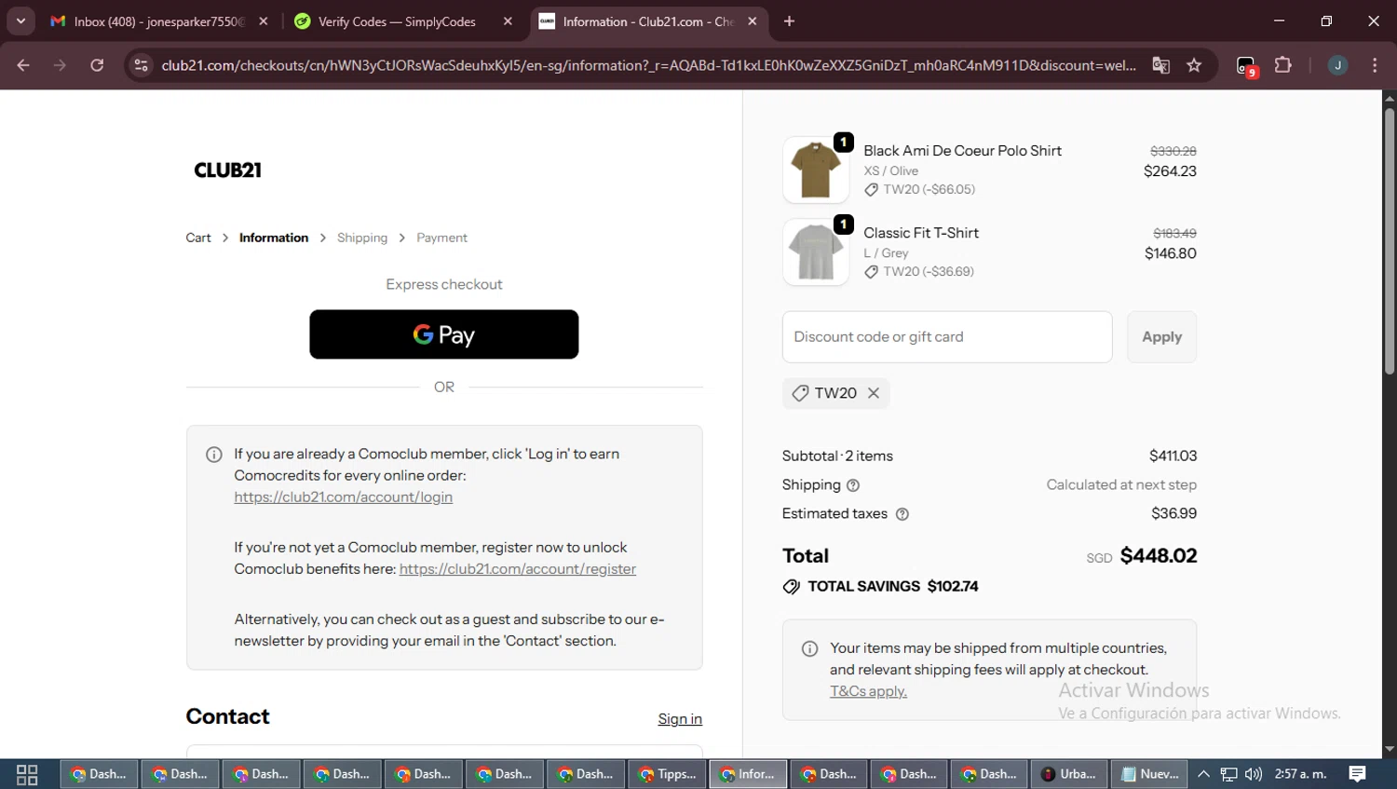Image resolution: width=1397 pixels, height=789 pixels.
Task: Open the T&Cs apply link
Action: click(x=868, y=691)
